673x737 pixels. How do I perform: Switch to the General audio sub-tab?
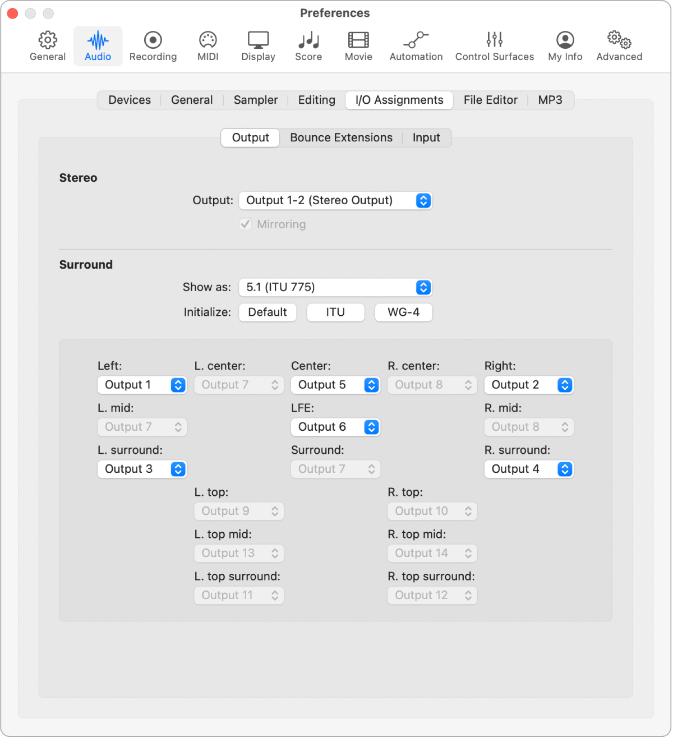[x=192, y=100]
